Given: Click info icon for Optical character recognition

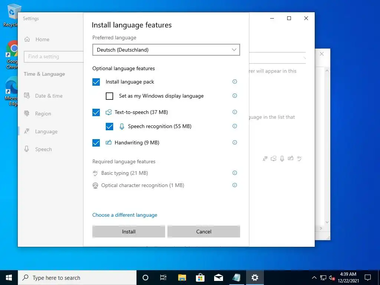Looking at the screenshot, I should (235, 185).
